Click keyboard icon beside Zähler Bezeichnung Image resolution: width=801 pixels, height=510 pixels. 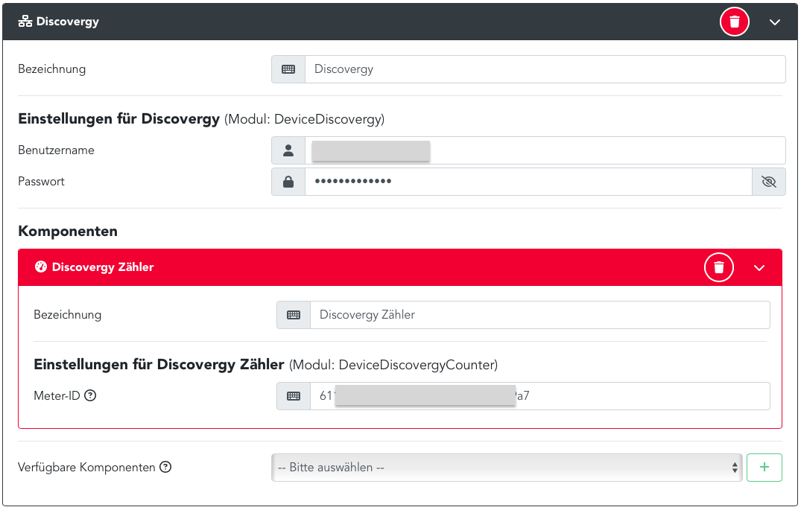click(x=294, y=315)
